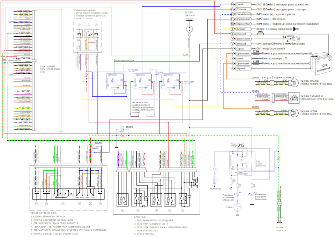Click the red X below right terminal block
Viewport: 335px width, 237px height.
pos(87,75)
